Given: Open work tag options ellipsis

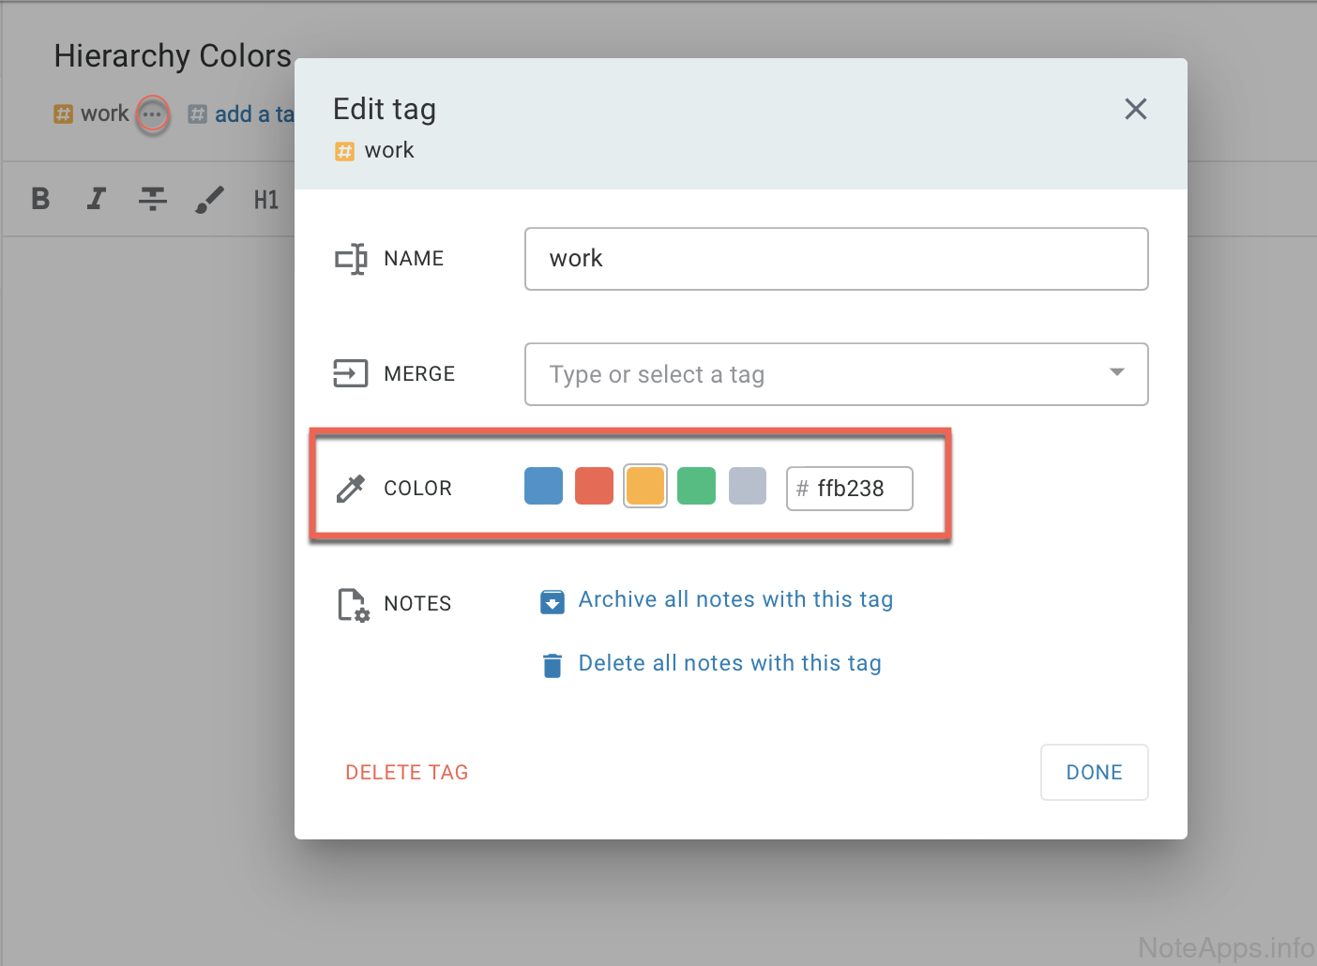Looking at the screenshot, I should [x=152, y=115].
